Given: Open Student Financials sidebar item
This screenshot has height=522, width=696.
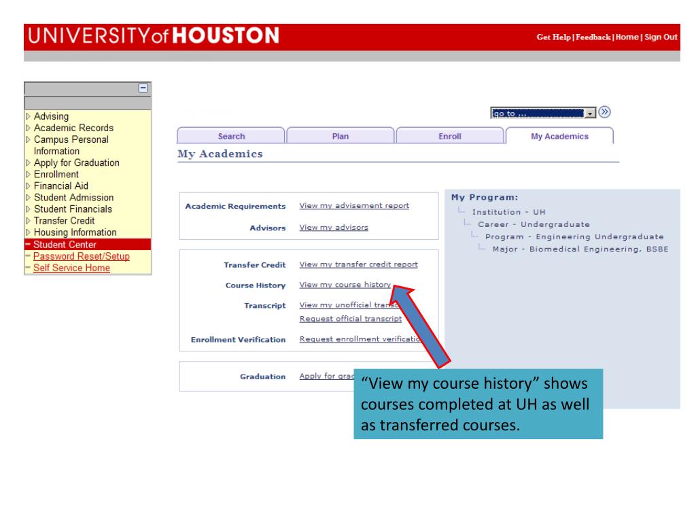Looking at the screenshot, I should 73,209.
